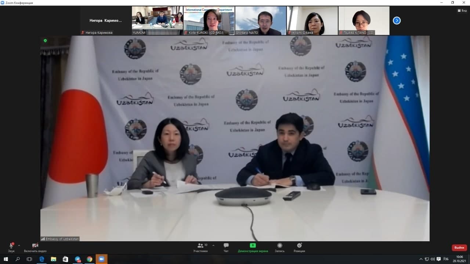Show hidden system tray icons
The width and height of the screenshot is (470, 264).
pyautogui.click(x=421, y=259)
